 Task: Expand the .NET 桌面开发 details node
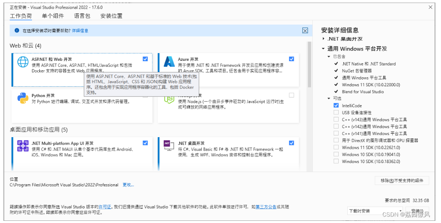click(x=324, y=39)
